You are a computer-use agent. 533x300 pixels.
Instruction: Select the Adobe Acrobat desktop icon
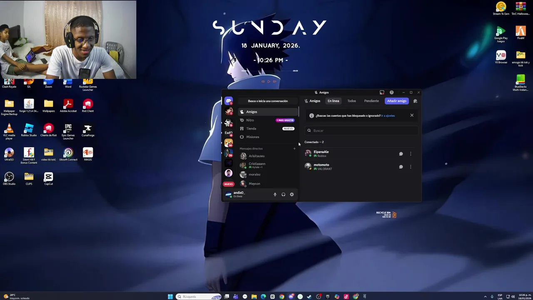pos(68,105)
